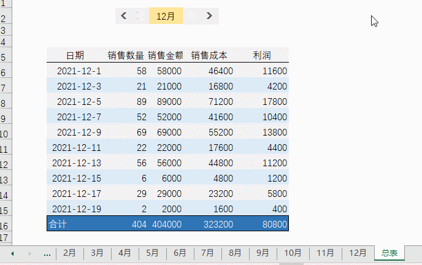Click profit value 17800
The height and width of the screenshot is (265, 422).
(275, 102)
